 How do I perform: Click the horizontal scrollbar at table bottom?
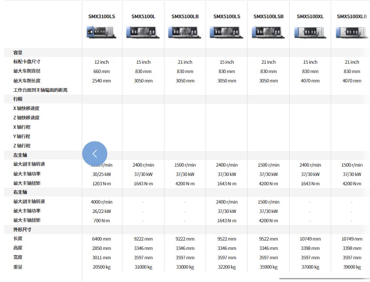324,278
